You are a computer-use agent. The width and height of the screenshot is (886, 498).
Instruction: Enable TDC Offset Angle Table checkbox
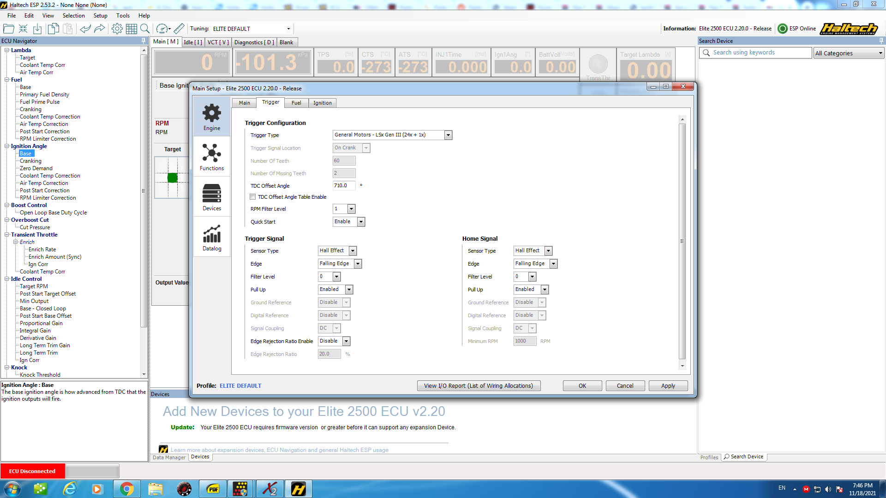(253, 197)
